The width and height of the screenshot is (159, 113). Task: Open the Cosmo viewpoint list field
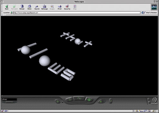click(x=9, y=99)
